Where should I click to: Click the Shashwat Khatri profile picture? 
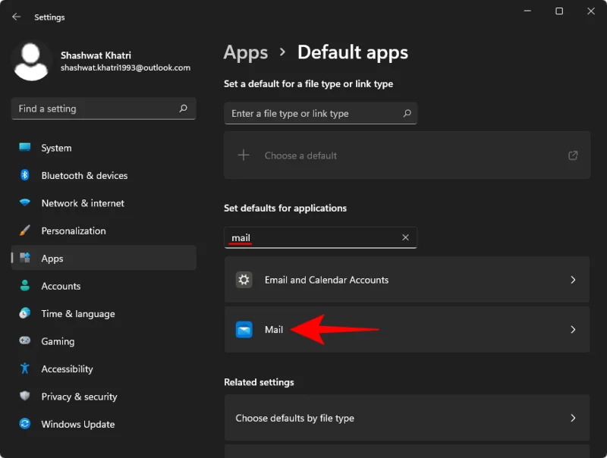tap(31, 60)
